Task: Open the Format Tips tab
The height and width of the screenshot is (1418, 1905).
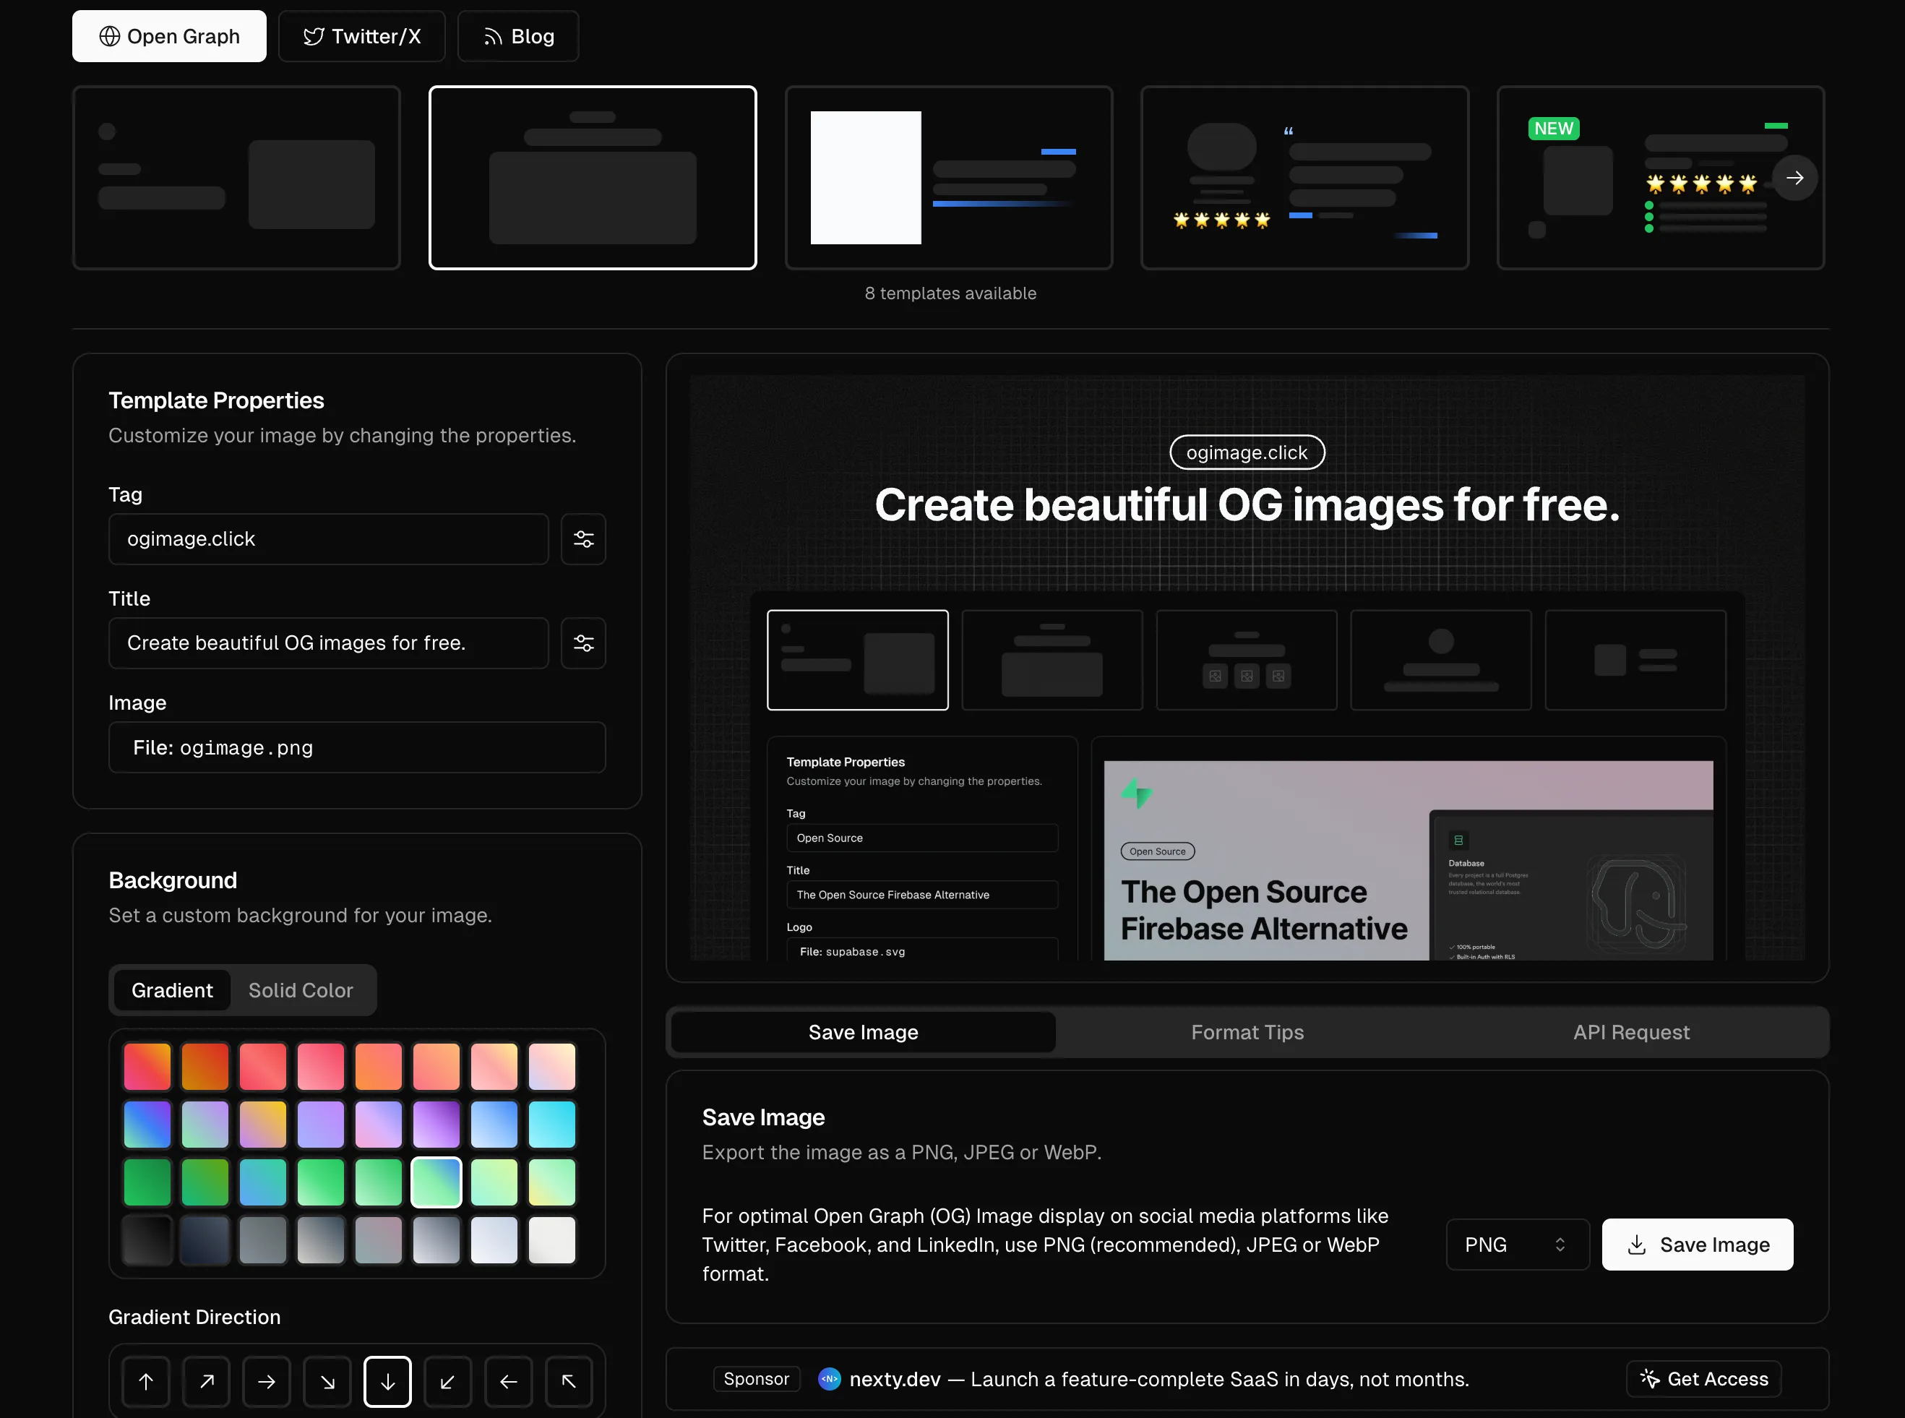Action: click(1247, 1032)
